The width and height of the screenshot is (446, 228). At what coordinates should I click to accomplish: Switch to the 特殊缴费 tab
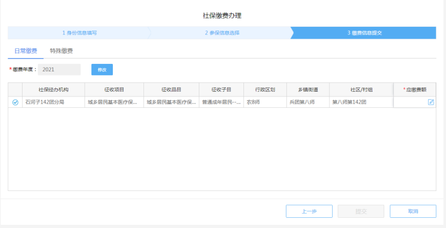[61, 51]
